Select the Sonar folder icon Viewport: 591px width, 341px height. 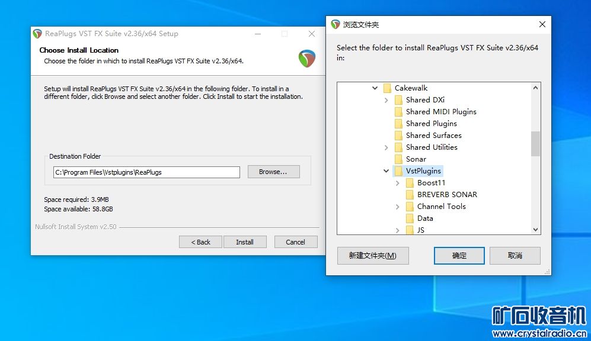pyautogui.click(x=398, y=159)
